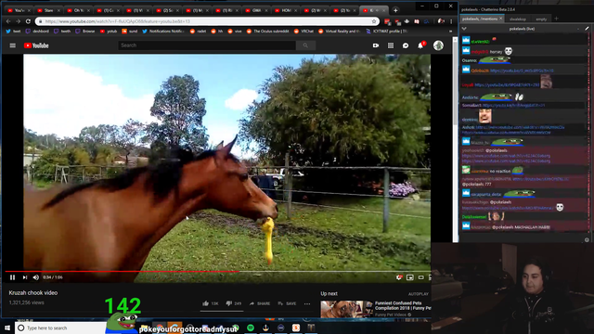Bookmark this page with star icon
This screenshot has height=334, width=594.
pos(374,21)
